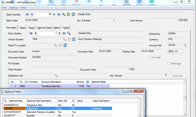Screen dimensions: 196x117
Task: Open vendor number finder magnifier
Action: 64,40
